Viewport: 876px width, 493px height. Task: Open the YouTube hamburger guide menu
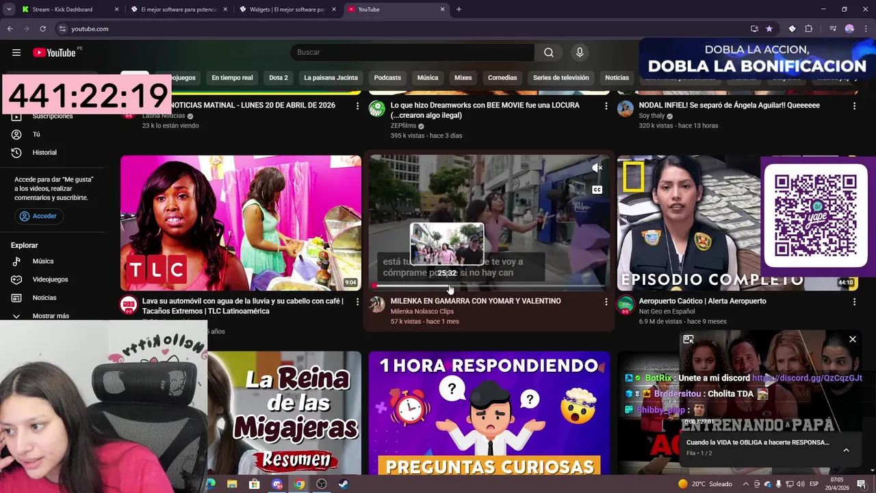(16, 53)
